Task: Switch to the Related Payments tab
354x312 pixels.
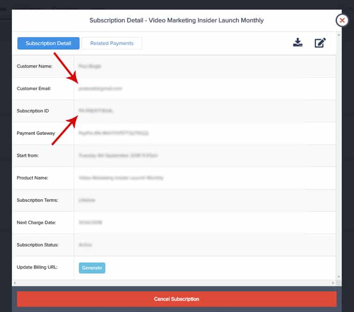Action: tap(112, 44)
